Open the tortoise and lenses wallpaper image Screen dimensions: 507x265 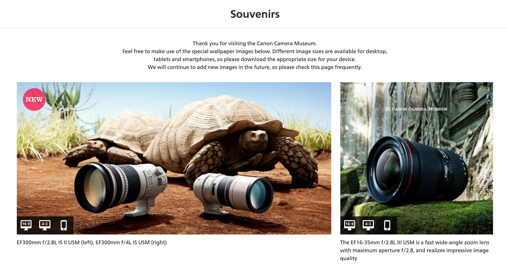[174, 158]
